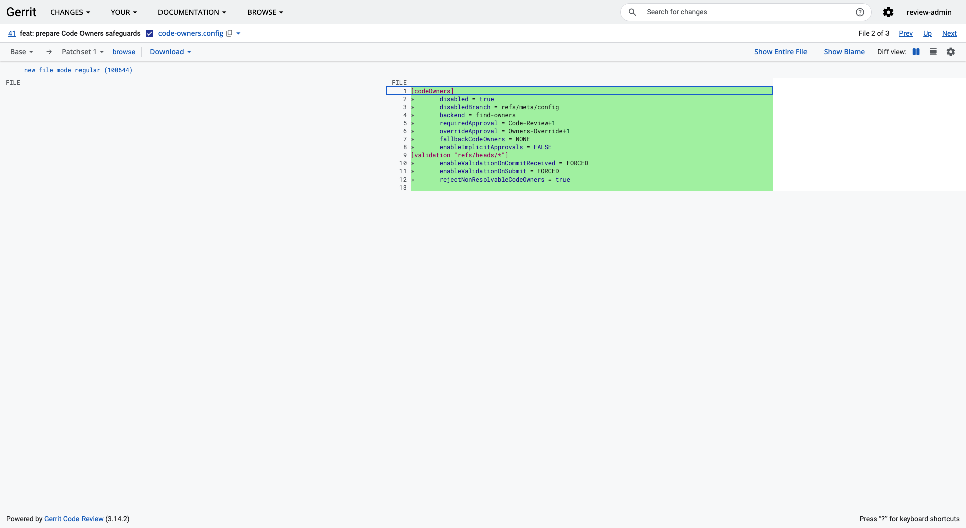Copy code-owners.config file path icon
966x528 pixels.
coord(229,33)
